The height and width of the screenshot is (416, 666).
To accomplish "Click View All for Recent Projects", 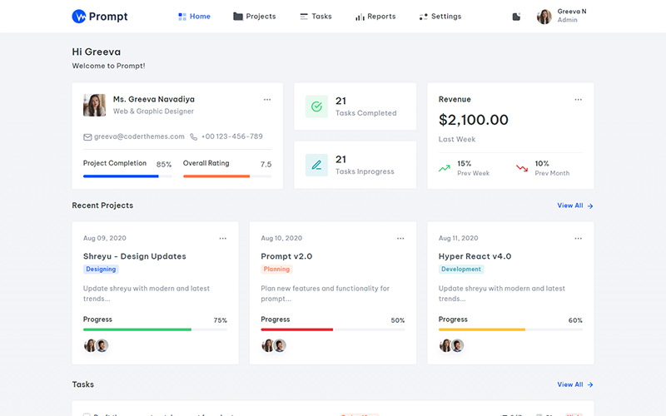I will (574, 206).
